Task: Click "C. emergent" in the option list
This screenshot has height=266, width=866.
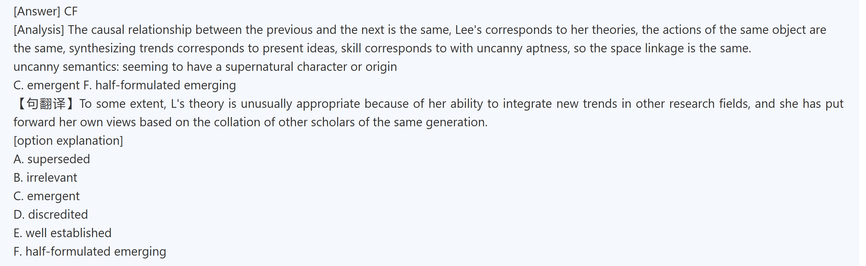Action: (47, 196)
